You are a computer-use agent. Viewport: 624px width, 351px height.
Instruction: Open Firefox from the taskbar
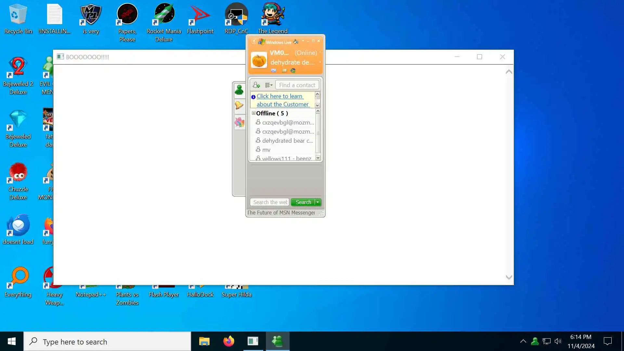pyautogui.click(x=228, y=341)
